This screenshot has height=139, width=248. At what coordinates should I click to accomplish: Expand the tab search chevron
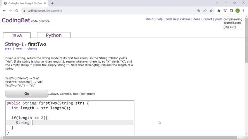point(217,3)
